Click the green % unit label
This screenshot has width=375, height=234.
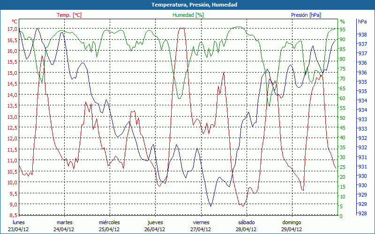pos(342,22)
